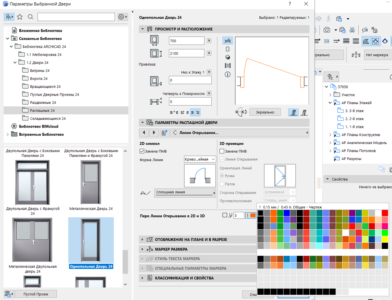Open the Форма Линии dropdown

pos(200,159)
